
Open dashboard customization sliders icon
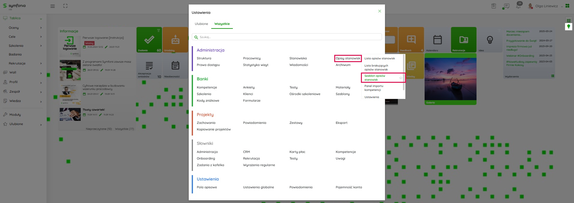coord(568,20)
